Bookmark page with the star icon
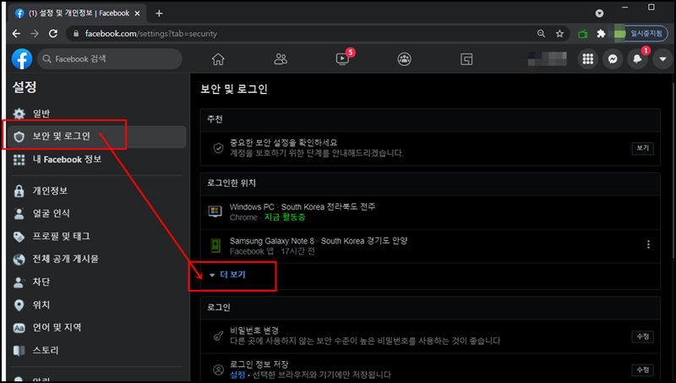The image size is (676, 383). pos(559,34)
